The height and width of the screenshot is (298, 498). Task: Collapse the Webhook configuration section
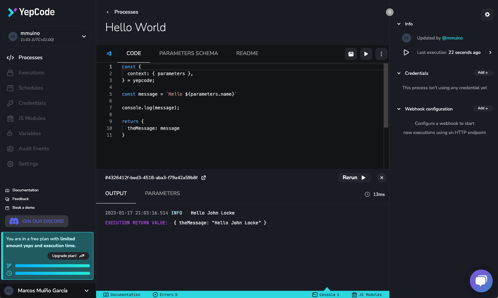(399, 109)
